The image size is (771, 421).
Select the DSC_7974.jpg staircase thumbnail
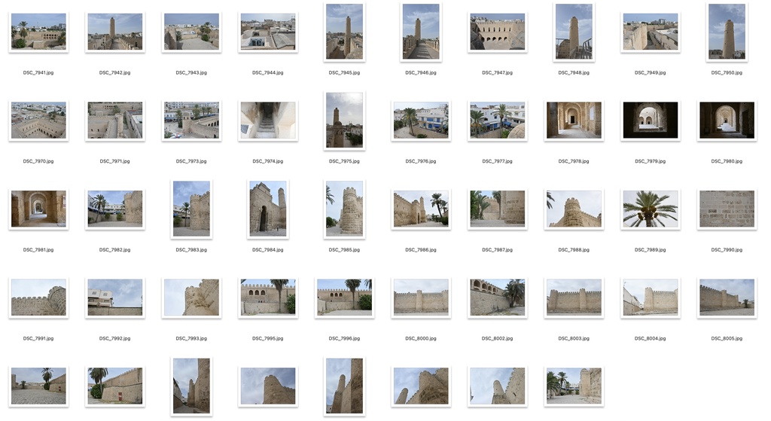[x=268, y=121]
